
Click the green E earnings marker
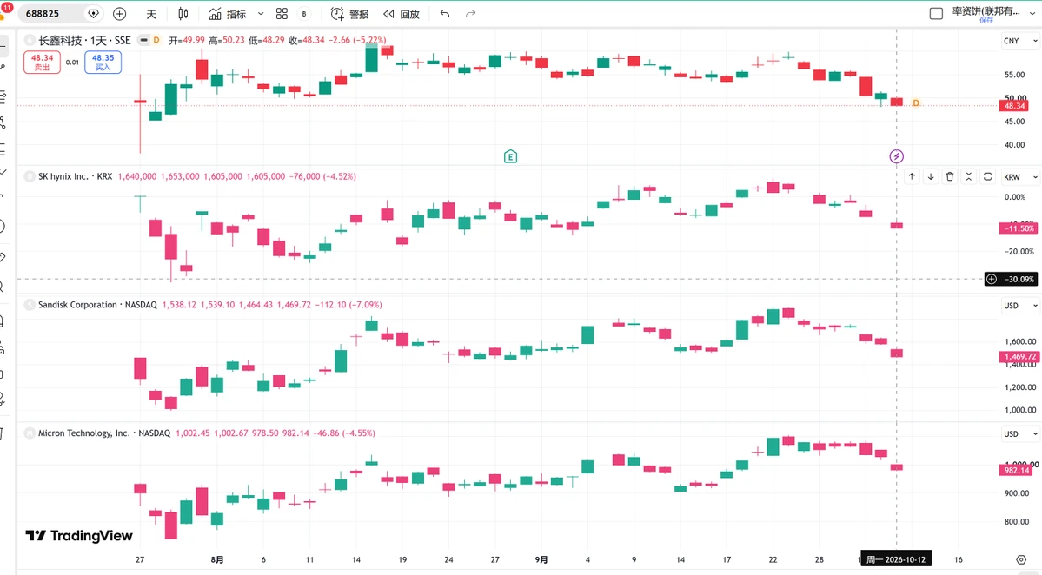coord(510,156)
